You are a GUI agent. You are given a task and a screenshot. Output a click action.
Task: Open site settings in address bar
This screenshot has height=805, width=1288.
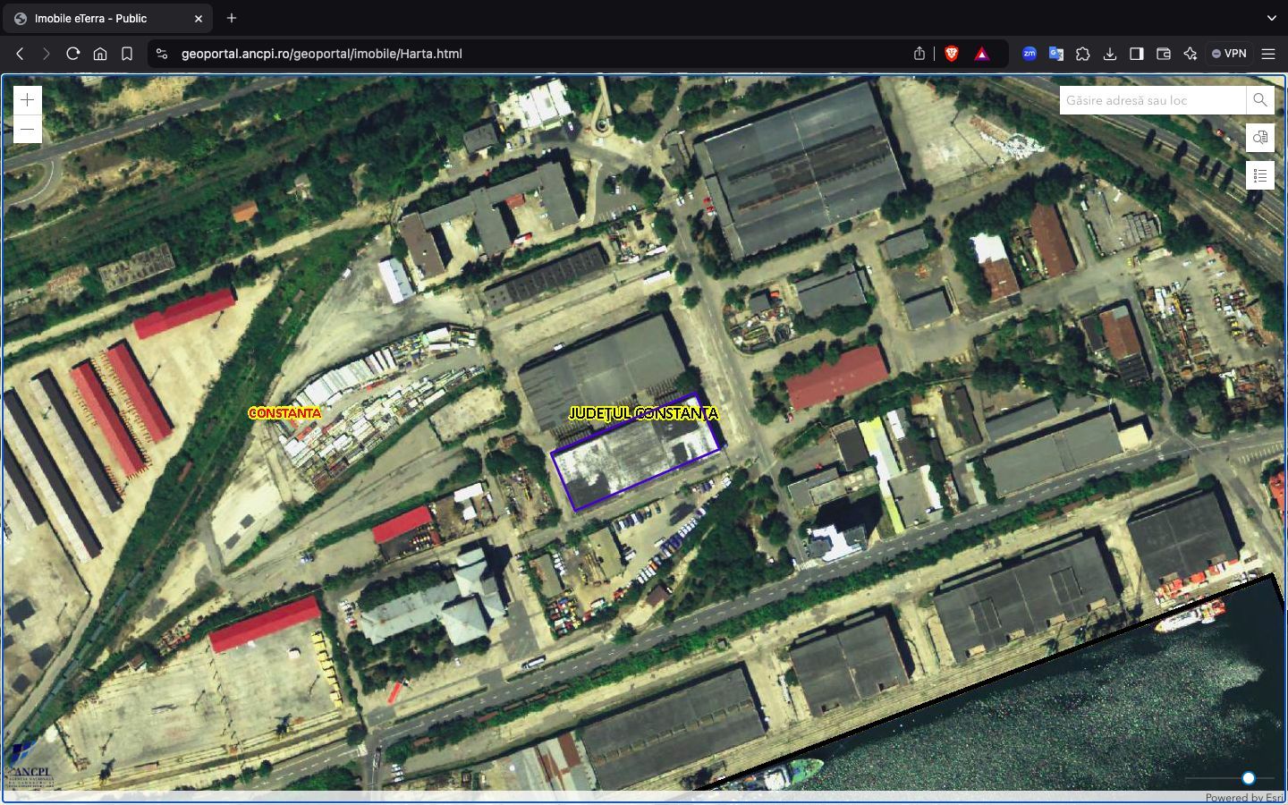(162, 54)
